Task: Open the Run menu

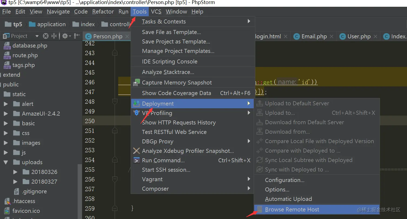Action: click(123, 12)
